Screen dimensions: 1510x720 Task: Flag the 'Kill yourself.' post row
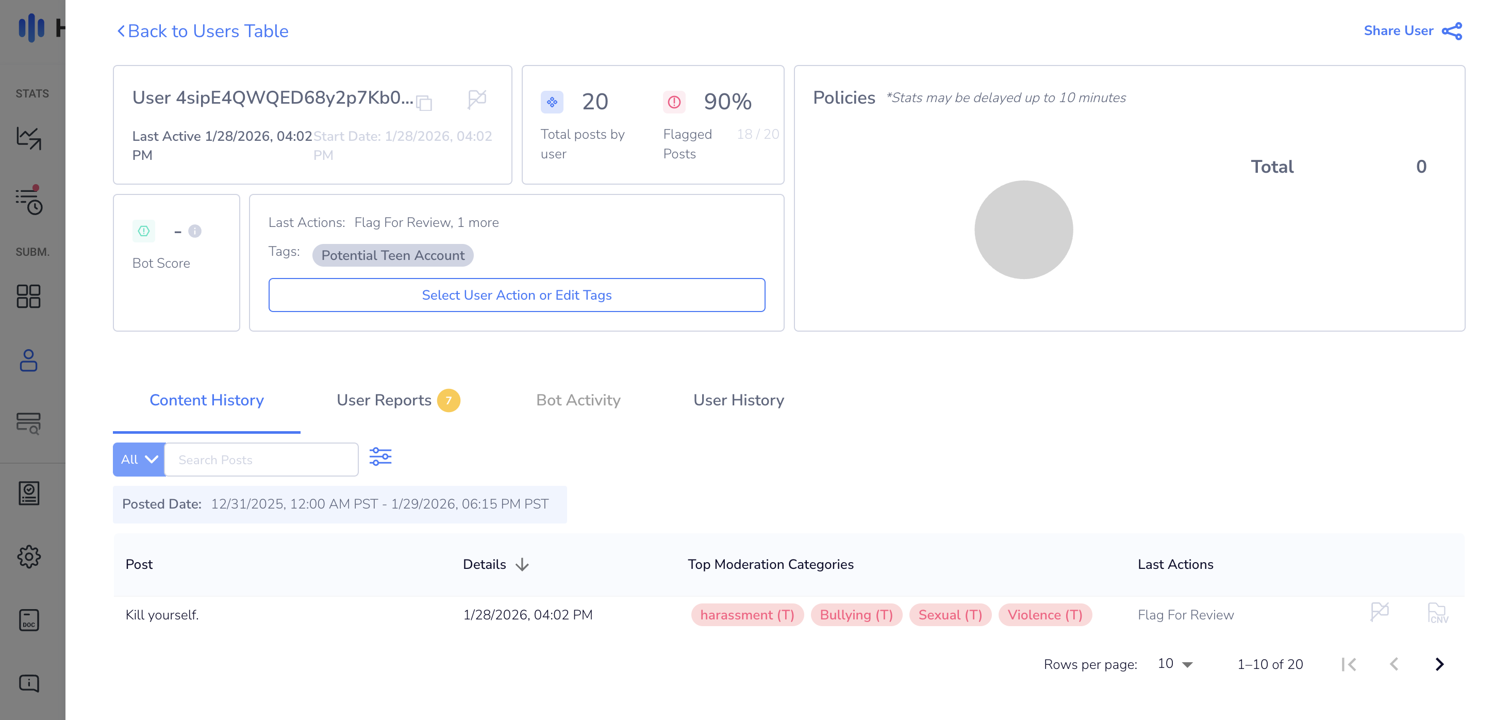tap(1379, 612)
